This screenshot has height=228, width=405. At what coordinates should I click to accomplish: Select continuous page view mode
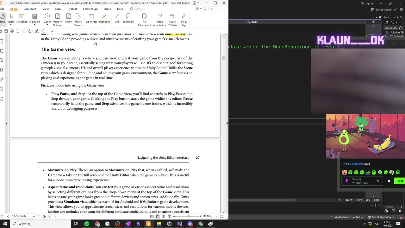(x=158, y=216)
